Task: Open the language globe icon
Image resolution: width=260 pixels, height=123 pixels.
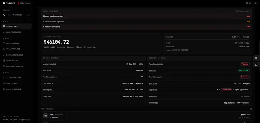Action: coord(247,3)
